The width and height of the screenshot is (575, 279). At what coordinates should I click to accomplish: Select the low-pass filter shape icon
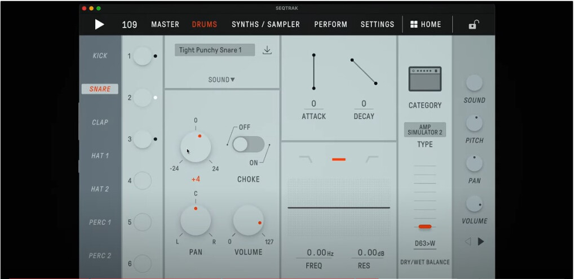(x=306, y=159)
